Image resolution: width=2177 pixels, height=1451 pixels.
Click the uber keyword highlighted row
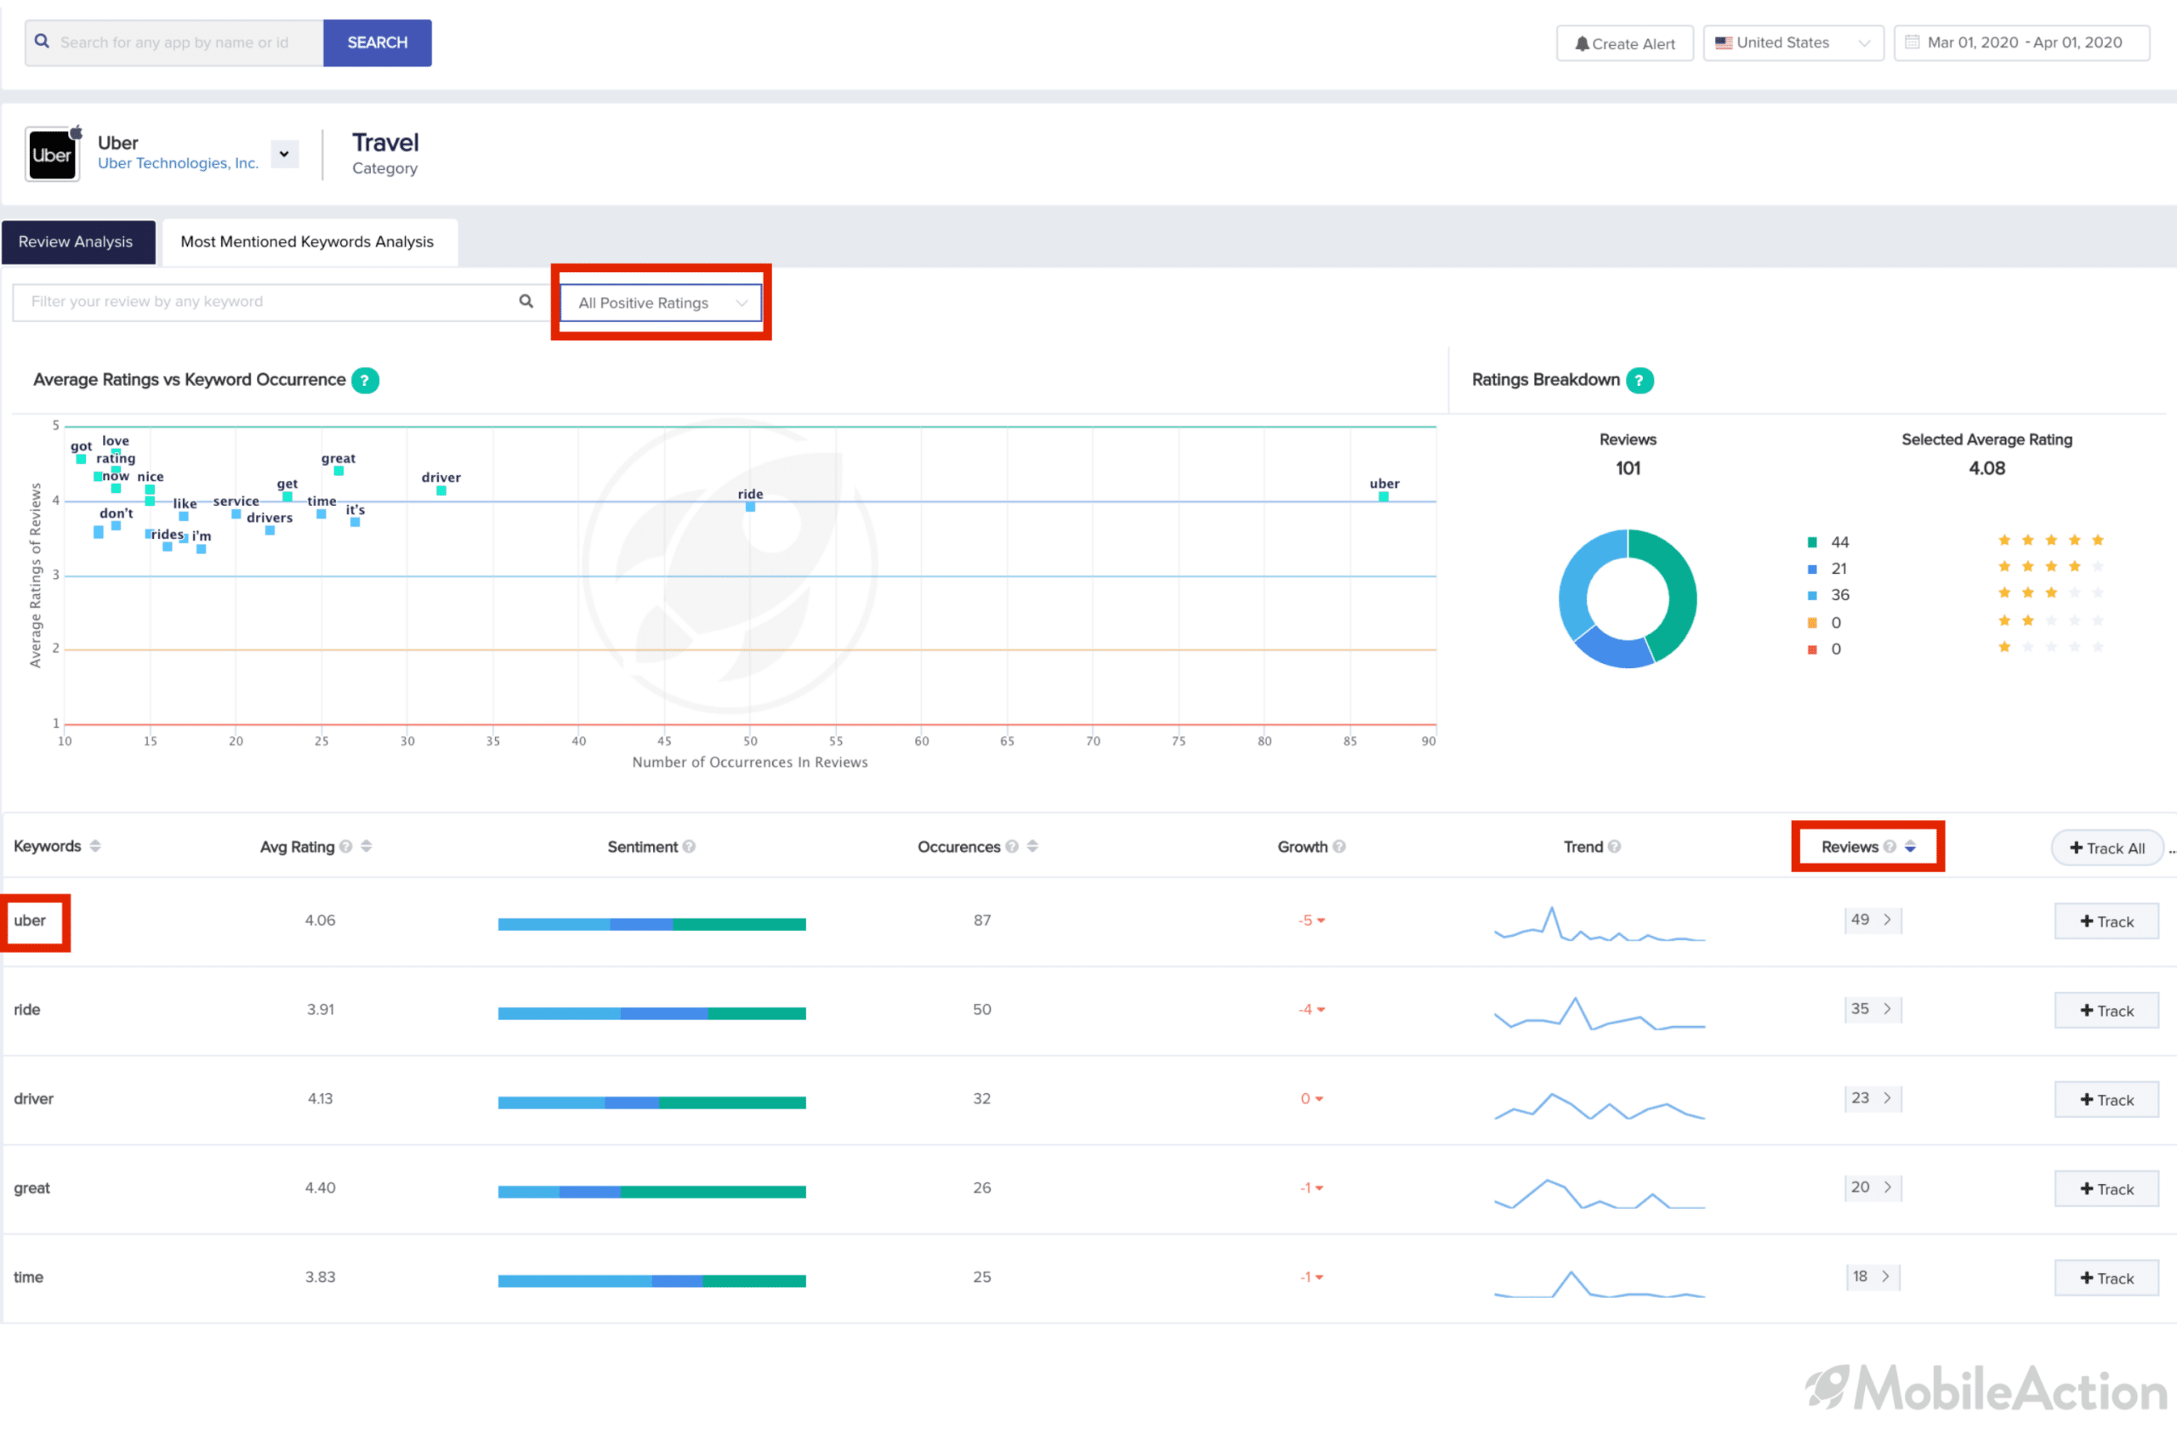(x=32, y=920)
